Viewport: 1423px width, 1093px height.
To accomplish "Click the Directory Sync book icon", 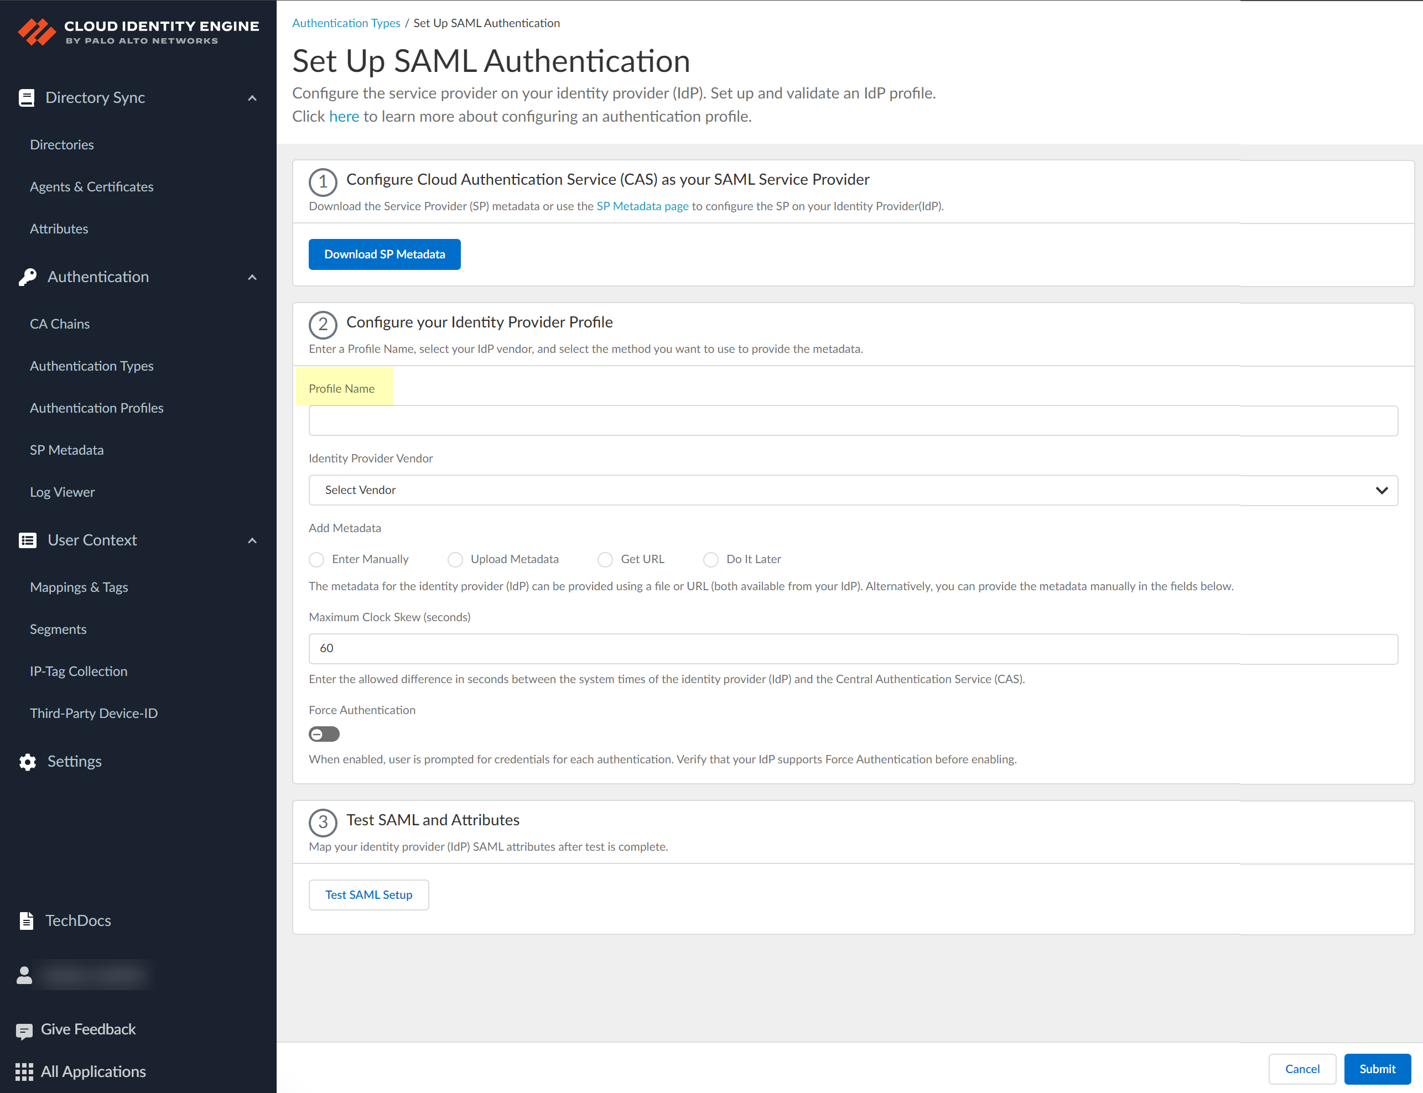I will pos(27,97).
